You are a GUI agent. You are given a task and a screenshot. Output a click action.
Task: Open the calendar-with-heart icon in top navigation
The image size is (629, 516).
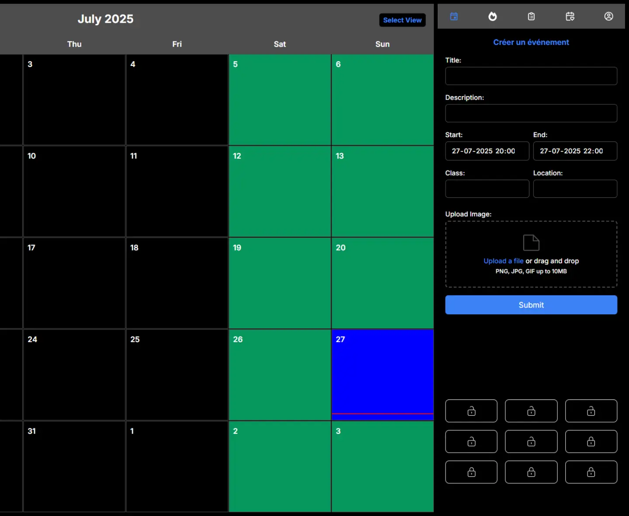click(570, 16)
